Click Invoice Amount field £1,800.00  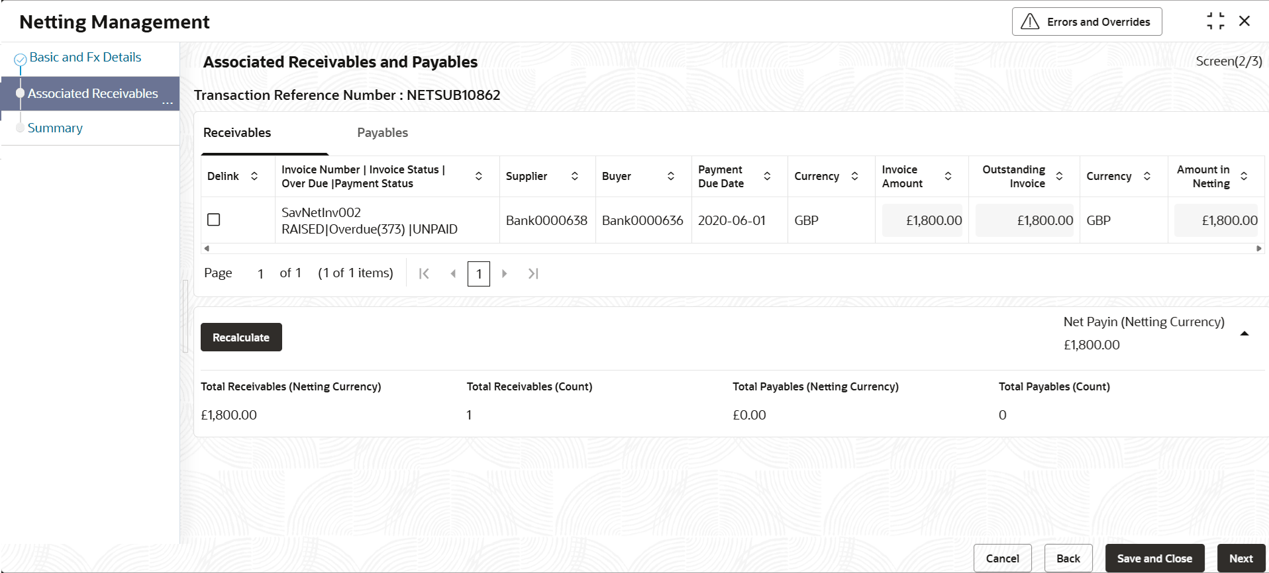pos(922,220)
